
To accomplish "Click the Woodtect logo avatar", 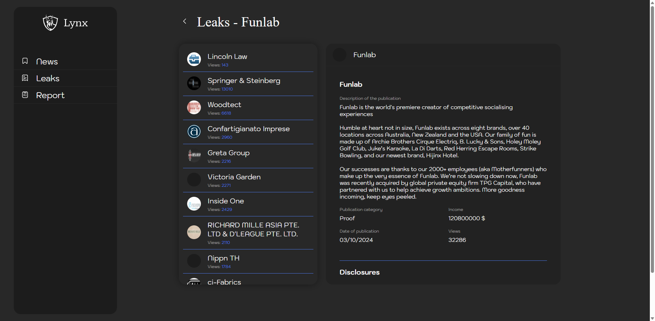I will 194,107.
